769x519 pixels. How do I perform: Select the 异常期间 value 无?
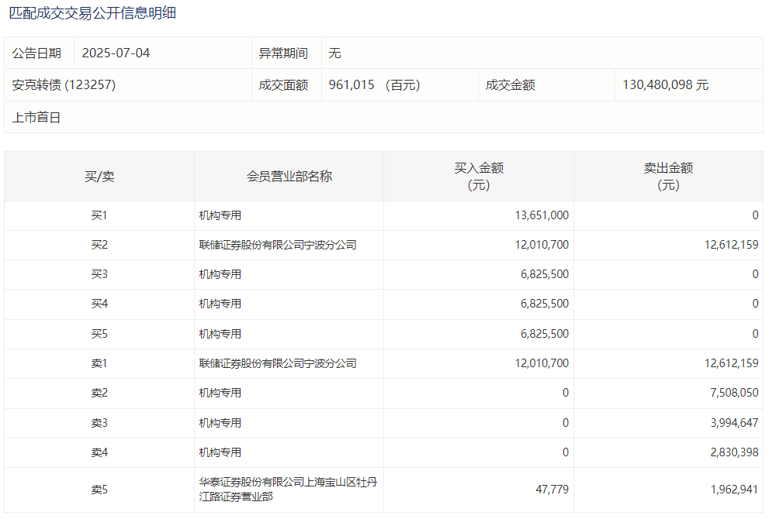pos(334,53)
